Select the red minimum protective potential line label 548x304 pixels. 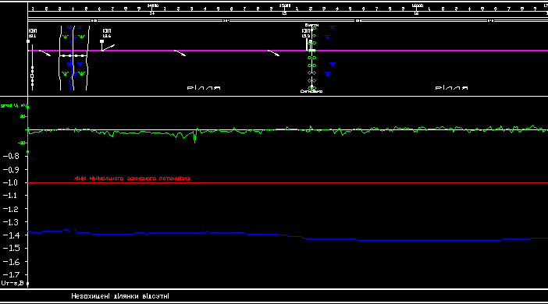tap(132, 179)
